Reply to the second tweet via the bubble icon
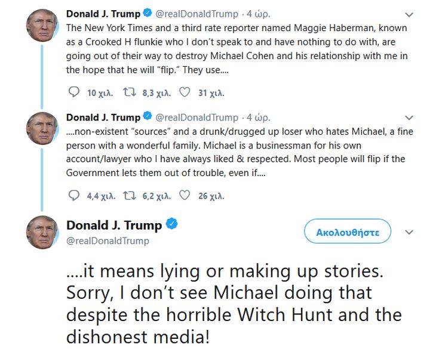 pos(73,195)
